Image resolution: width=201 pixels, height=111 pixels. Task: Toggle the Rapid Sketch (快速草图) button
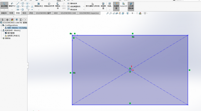coord(116,6)
